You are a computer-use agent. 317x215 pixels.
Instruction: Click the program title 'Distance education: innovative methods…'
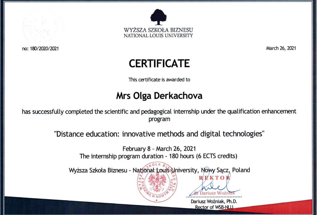coord(159,134)
